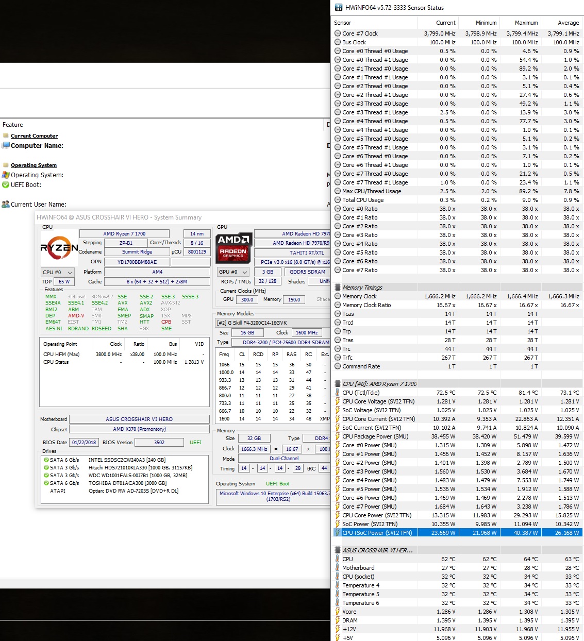Select the Temperature 5 sensor row
The image size is (584, 641).
(x=457, y=594)
